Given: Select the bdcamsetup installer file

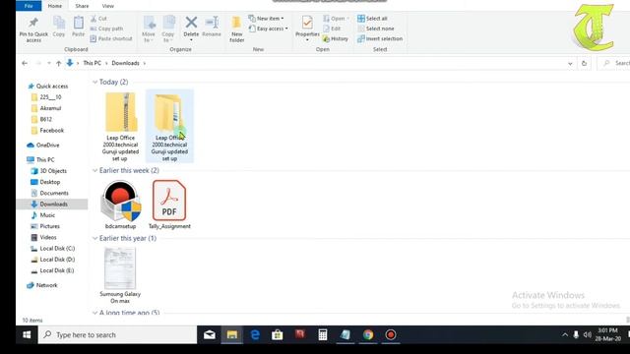Looking at the screenshot, I should 120,206.
